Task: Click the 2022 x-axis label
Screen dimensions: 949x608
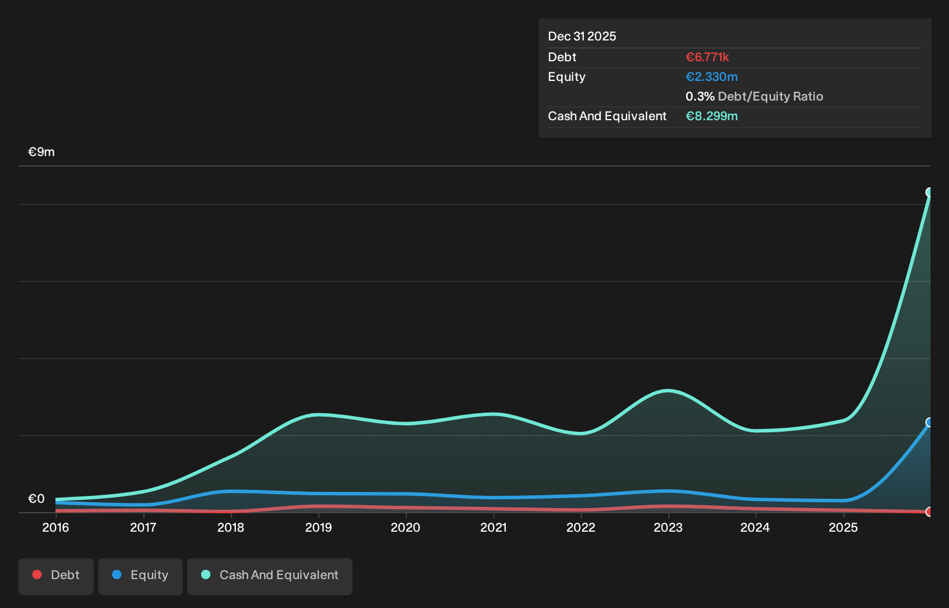Action: pyautogui.click(x=581, y=528)
